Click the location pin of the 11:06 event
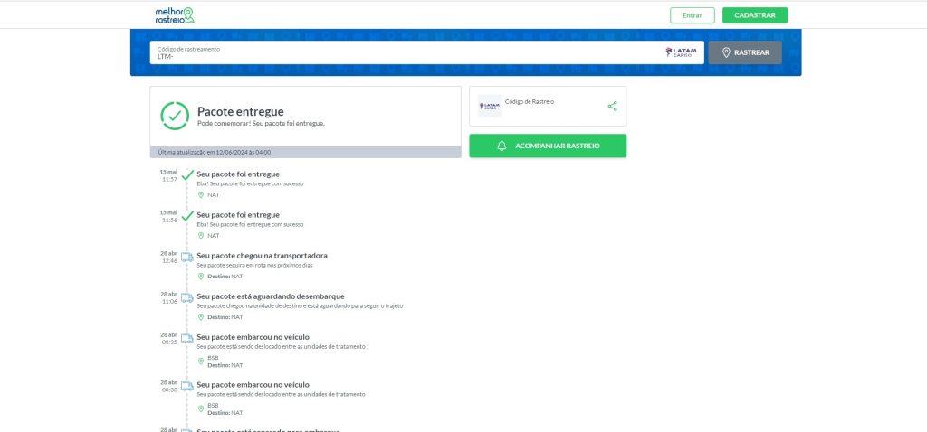Image resolution: width=927 pixels, height=432 pixels. click(200, 317)
